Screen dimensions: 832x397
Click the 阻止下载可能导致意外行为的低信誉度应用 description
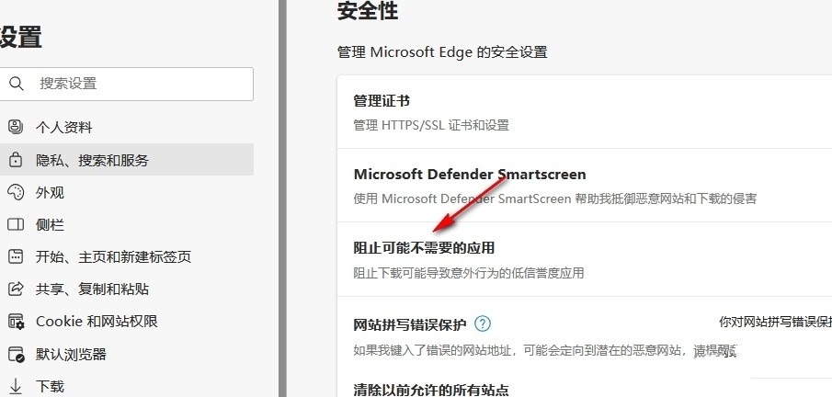point(469,273)
